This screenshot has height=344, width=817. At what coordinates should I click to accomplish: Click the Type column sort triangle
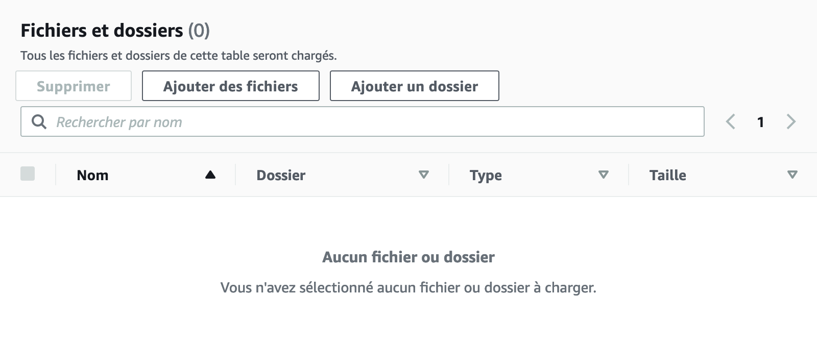(x=603, y=175)
